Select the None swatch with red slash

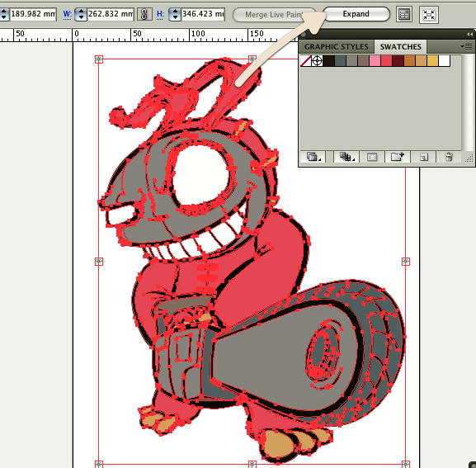[306, 61]
